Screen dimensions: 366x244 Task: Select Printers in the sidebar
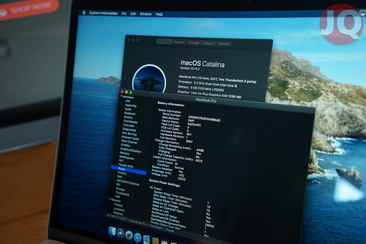coord(122,173)
